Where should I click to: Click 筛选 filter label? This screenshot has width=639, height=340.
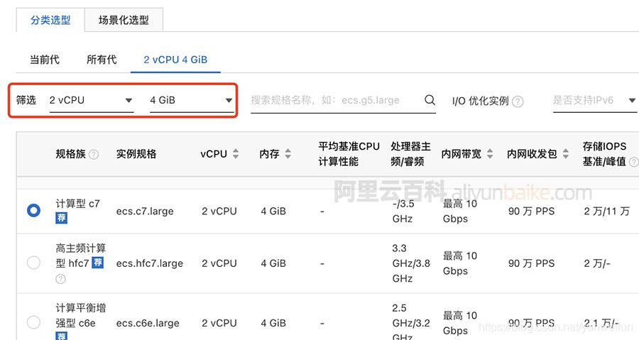point(26,100)
